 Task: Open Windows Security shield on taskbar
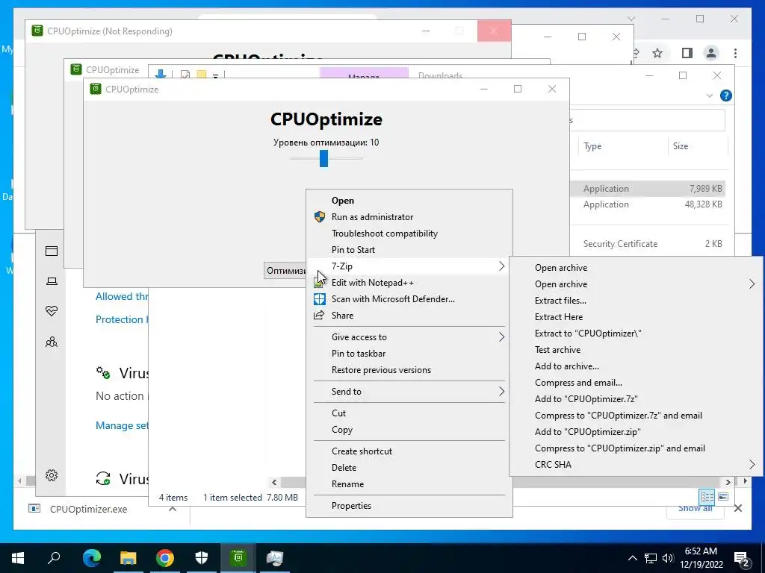tap(202, 558)
